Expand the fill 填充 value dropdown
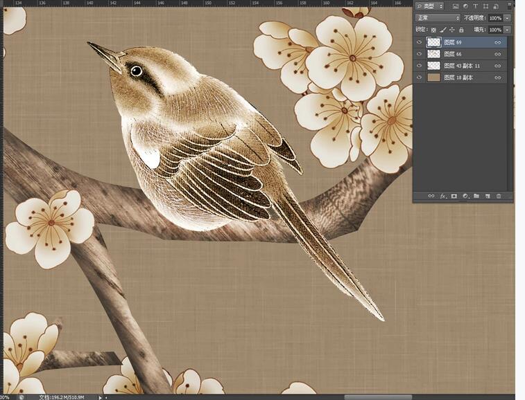Viewport: 525px width, 400px height. [x=507, y=30]
